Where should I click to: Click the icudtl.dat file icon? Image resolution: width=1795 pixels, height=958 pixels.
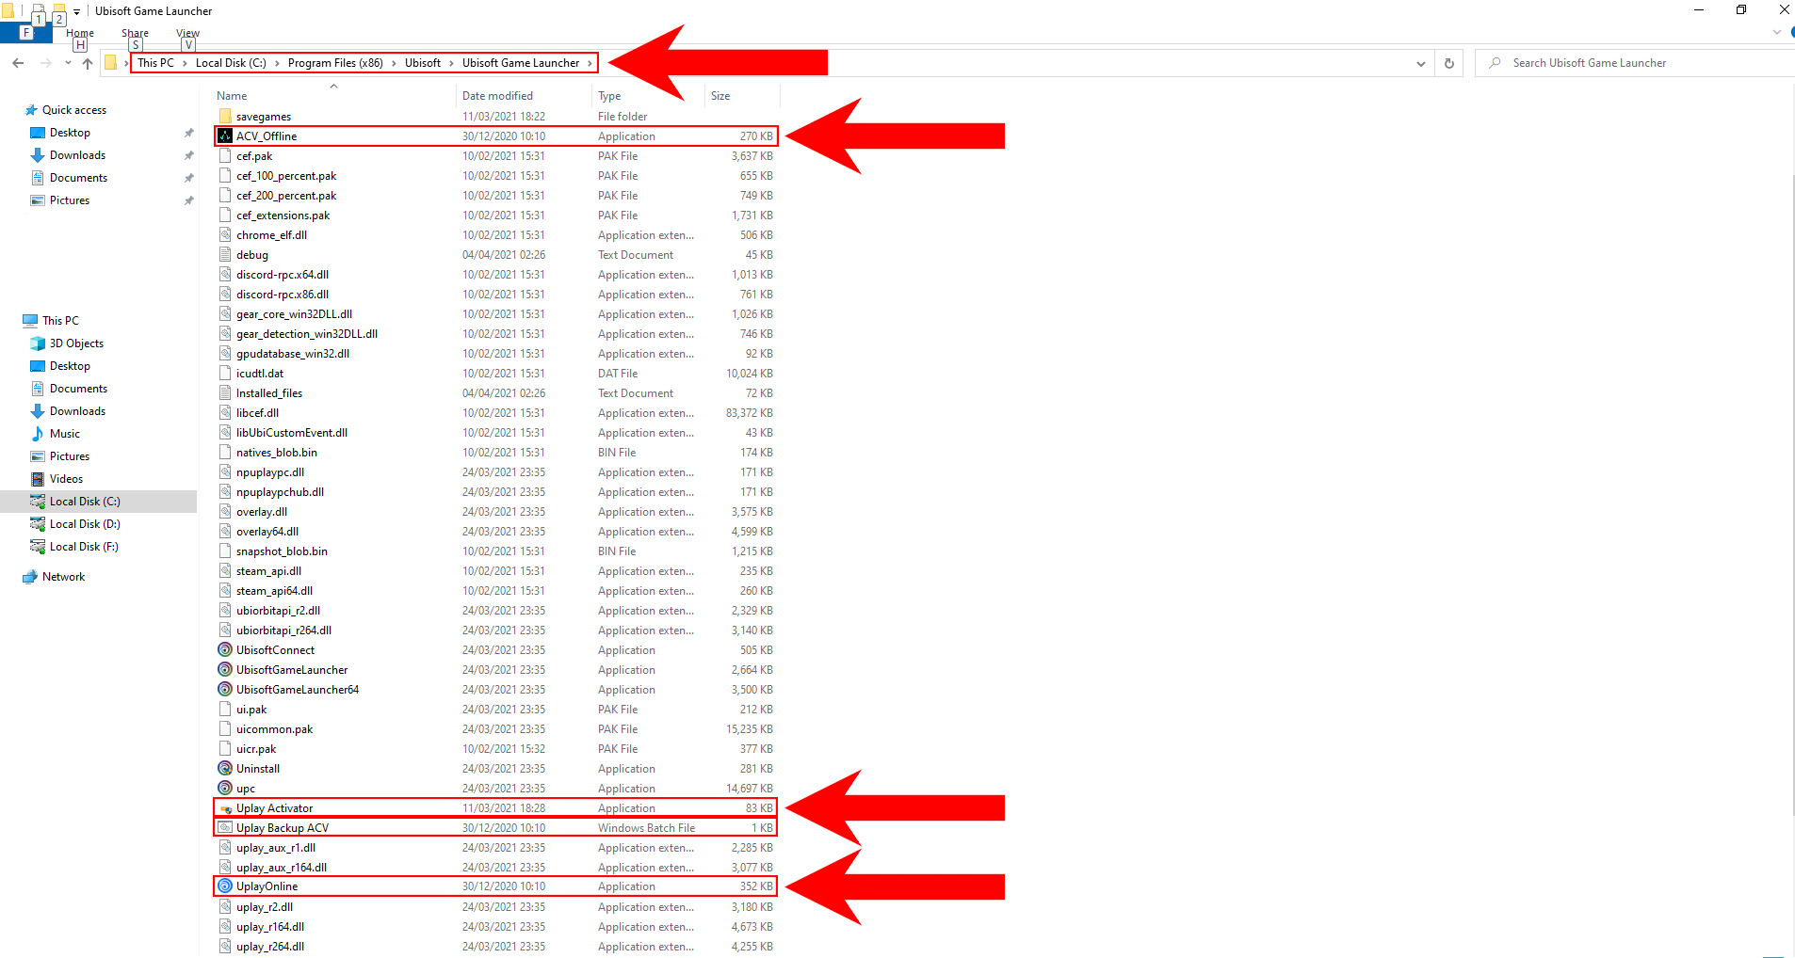225,374
